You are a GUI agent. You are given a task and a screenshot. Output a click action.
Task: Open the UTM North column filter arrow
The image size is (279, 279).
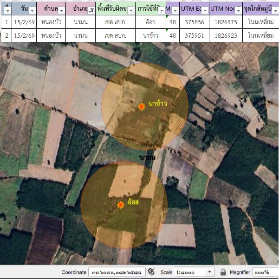[x=238, y=10]
